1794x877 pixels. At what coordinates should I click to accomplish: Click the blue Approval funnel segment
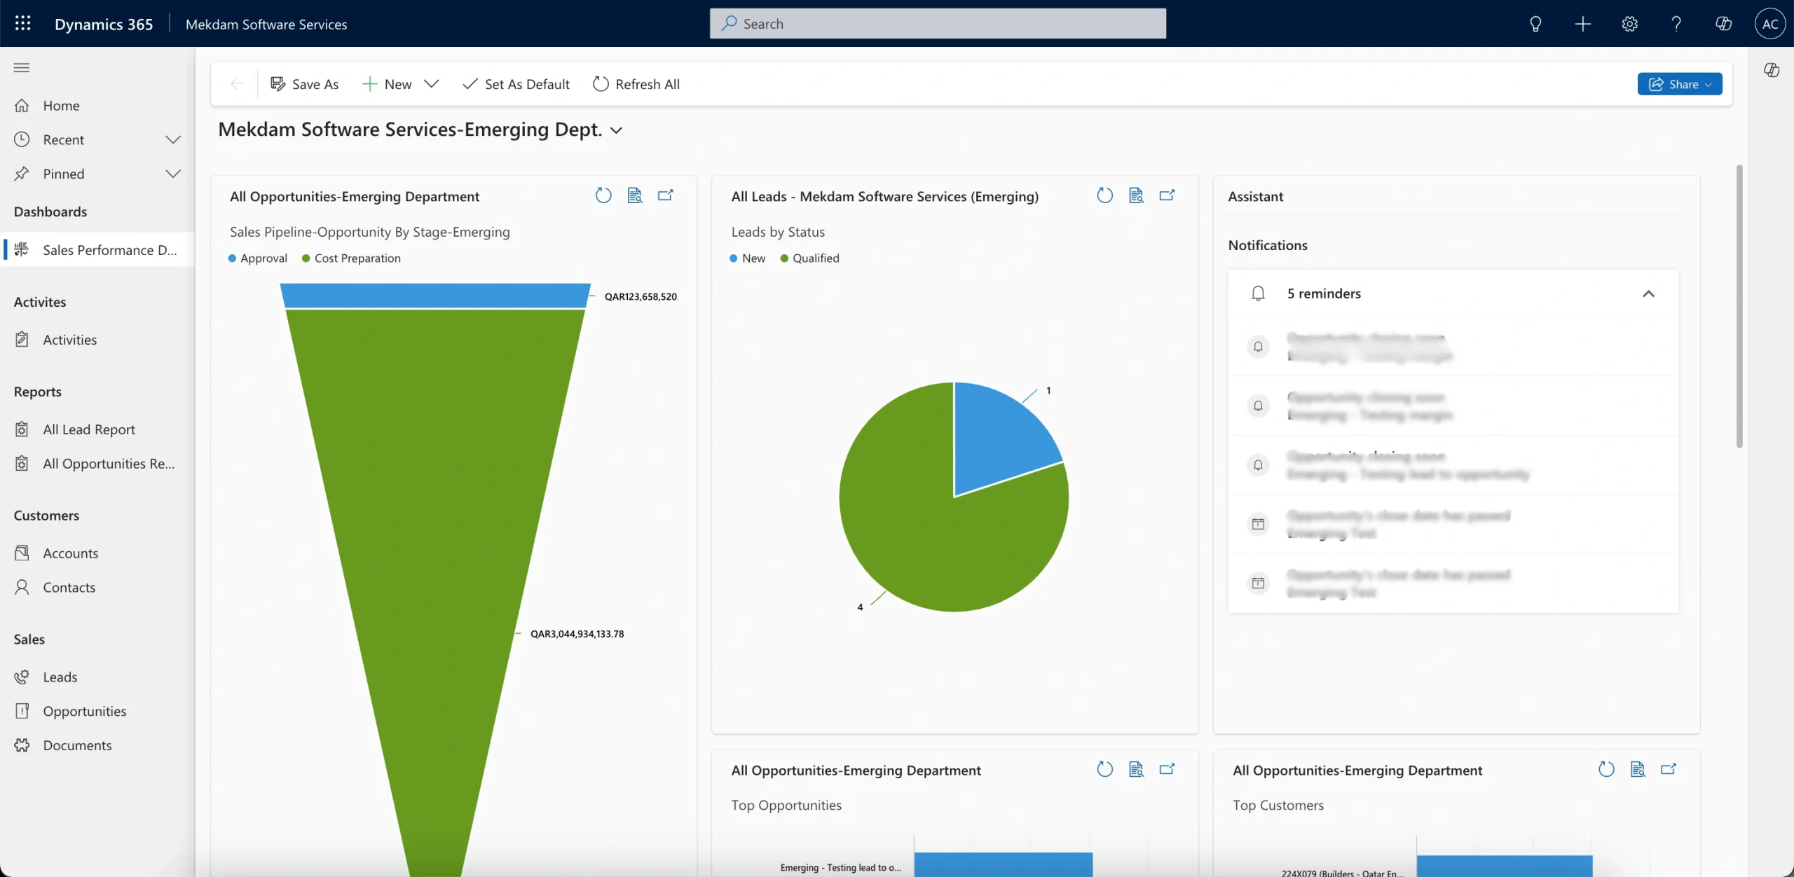pyautogui.click(x=434, y=295)
